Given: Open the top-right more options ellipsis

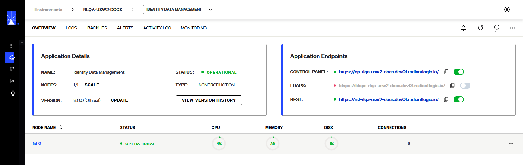Looking at the screenshot, I should click(x=513, y=28).
